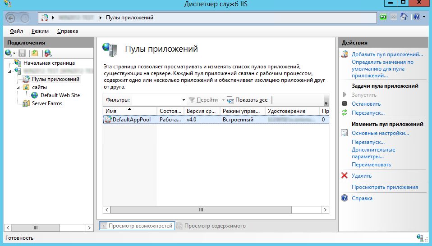This screenshot has height=246, width=432.
Task: Switch to Просмотр возможностей tab
Action: pyautogui.click(x=137, y=226)
